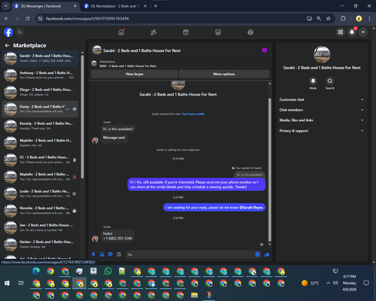Open the emoji picker in message box
The width and height of the screenshot is (376, 301).
point(257,254)
